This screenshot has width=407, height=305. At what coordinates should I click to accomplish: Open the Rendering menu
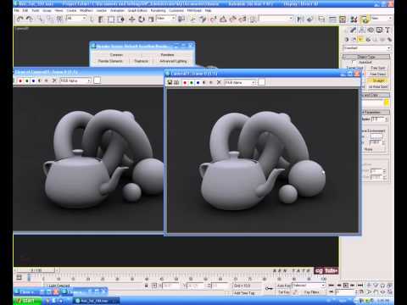158,10
